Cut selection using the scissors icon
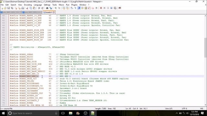Viewport: 207px width, 116px height. tap(27, 8)
